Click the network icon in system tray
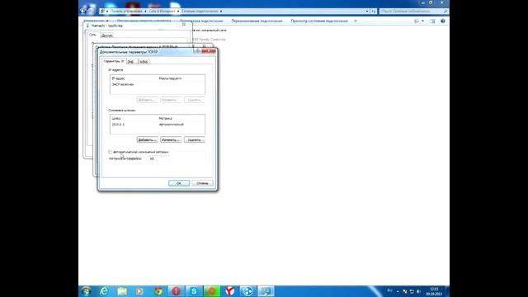The image size is (528, 297). pyautogui.click(x=412, y=291)
